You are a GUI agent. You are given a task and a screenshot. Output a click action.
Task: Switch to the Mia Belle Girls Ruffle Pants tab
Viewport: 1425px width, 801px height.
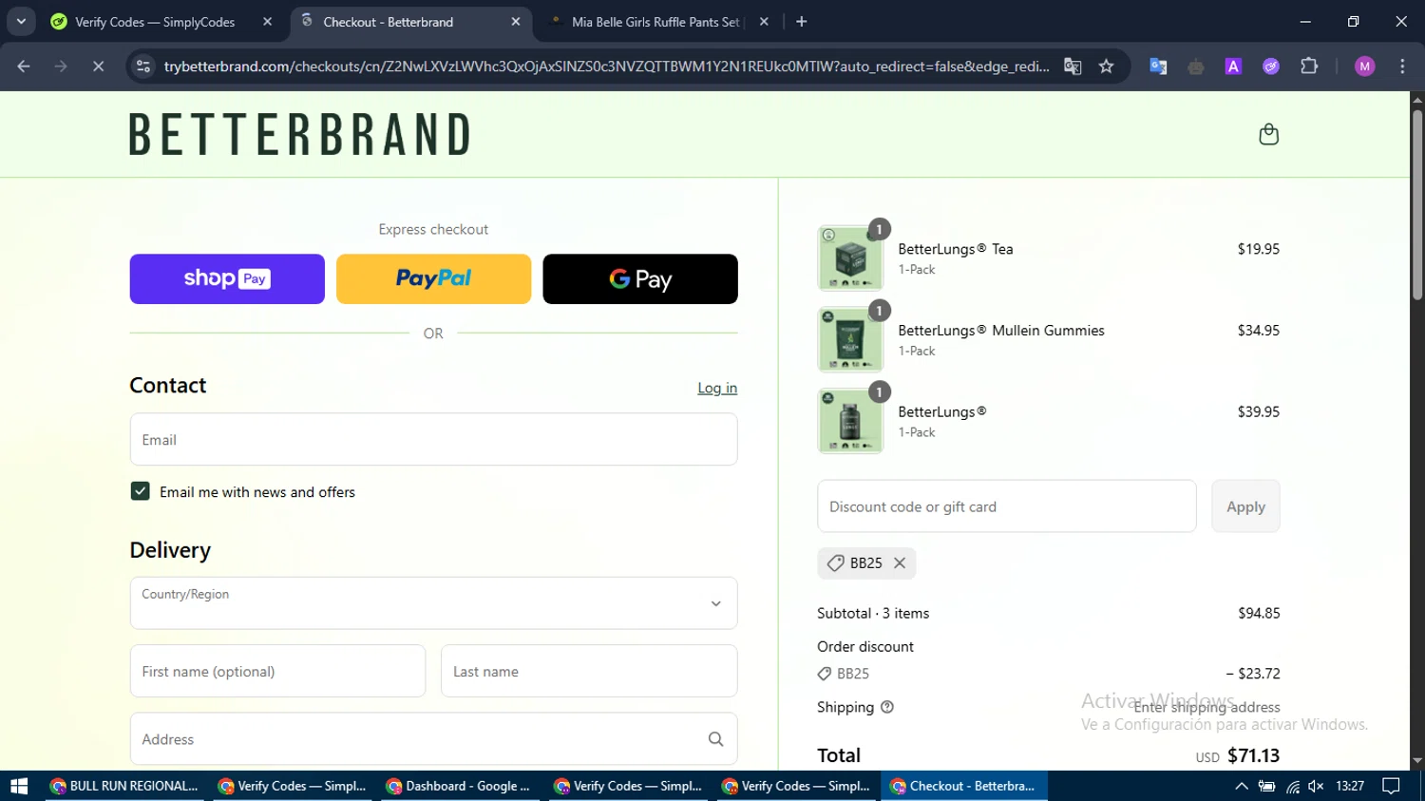pyautogui.click(x=655, y=22)
